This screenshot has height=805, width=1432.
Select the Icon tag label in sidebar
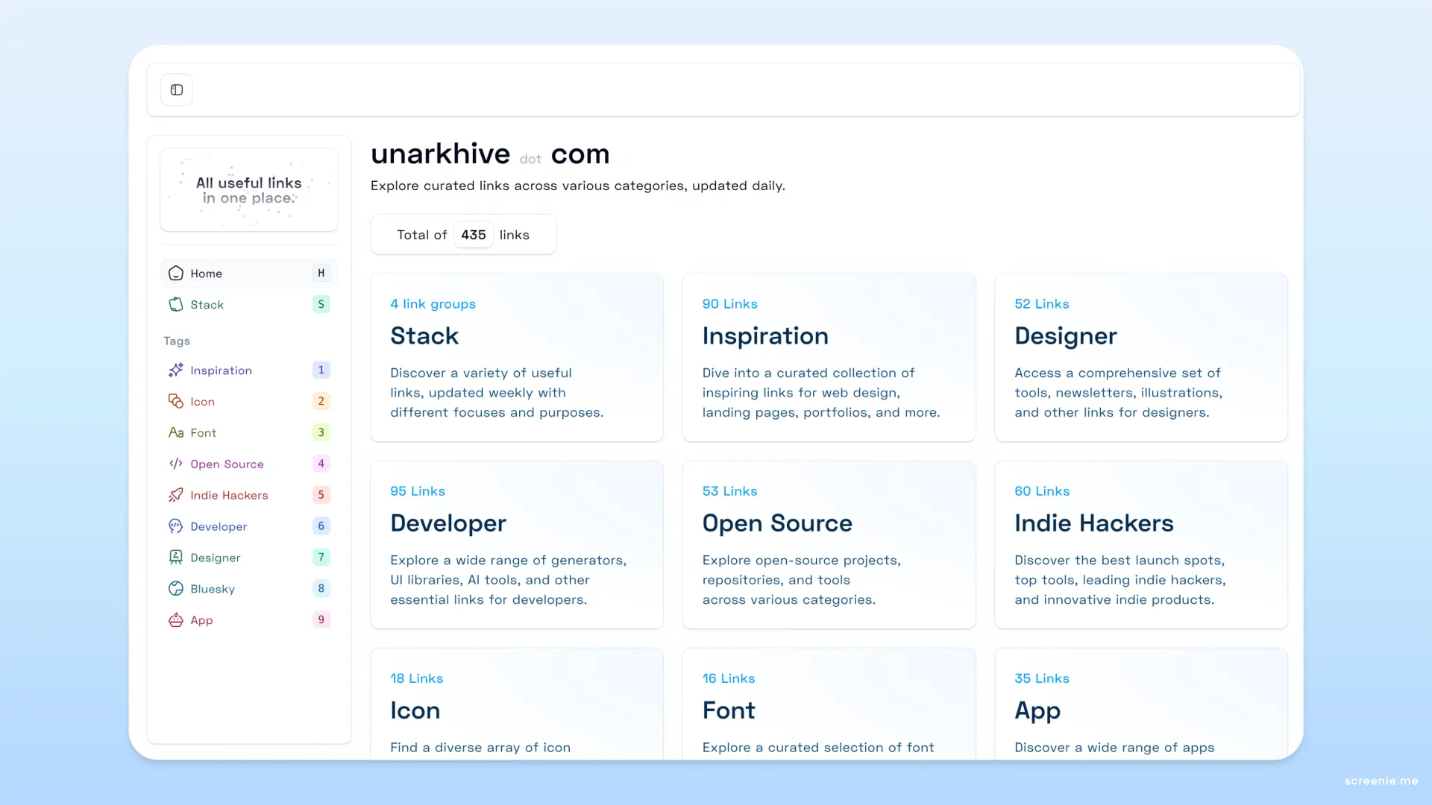pyautogui.click(x=202, y=402)
